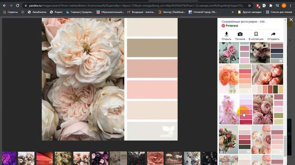Click the side panel scrollbar thumb
The height and width of the screenshot is (165, 295).
[285, 146]
